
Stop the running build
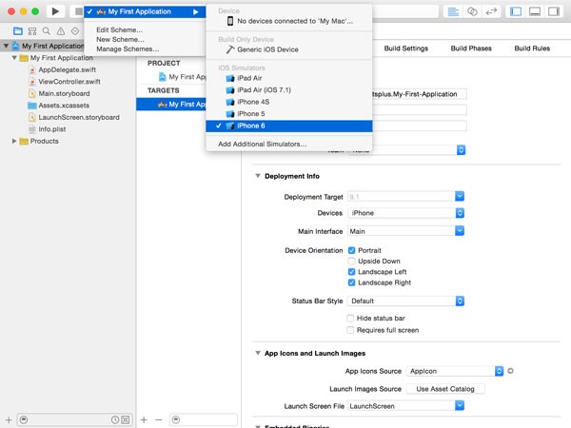coord(78,11)
